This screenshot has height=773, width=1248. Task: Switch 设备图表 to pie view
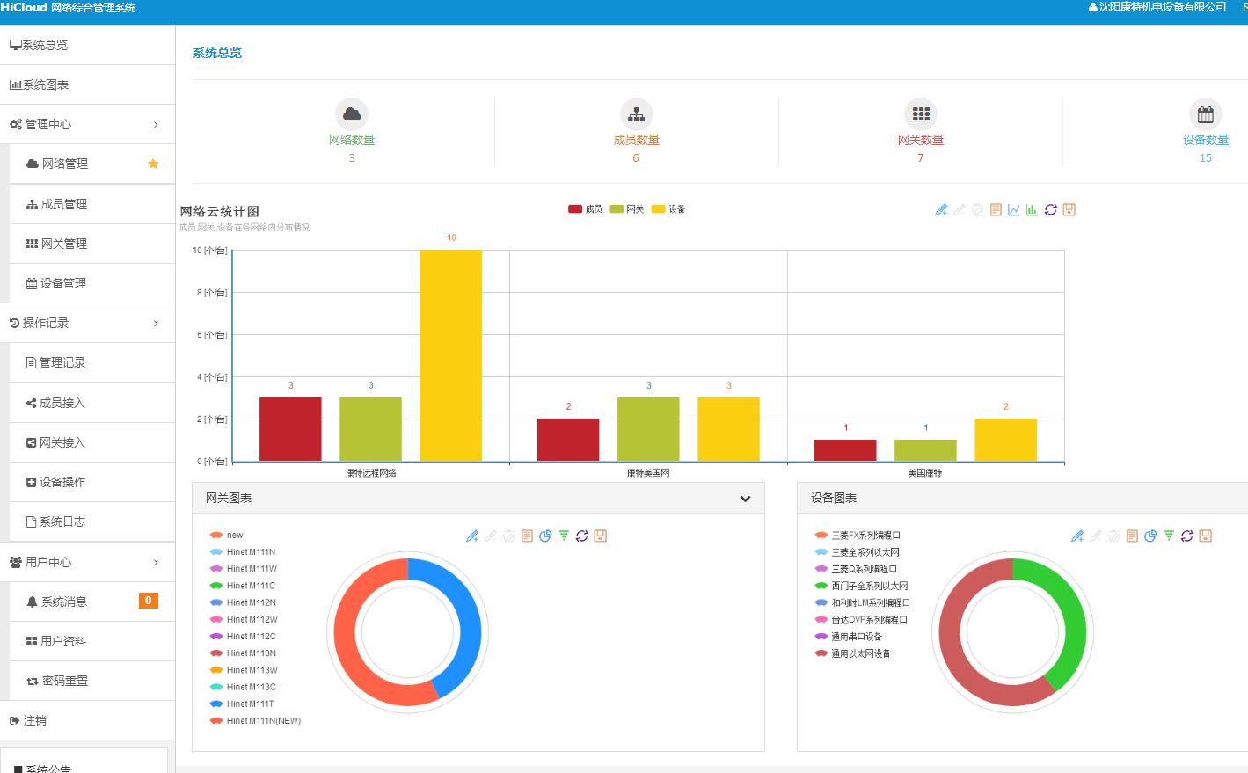click(x=1150, y=536)
